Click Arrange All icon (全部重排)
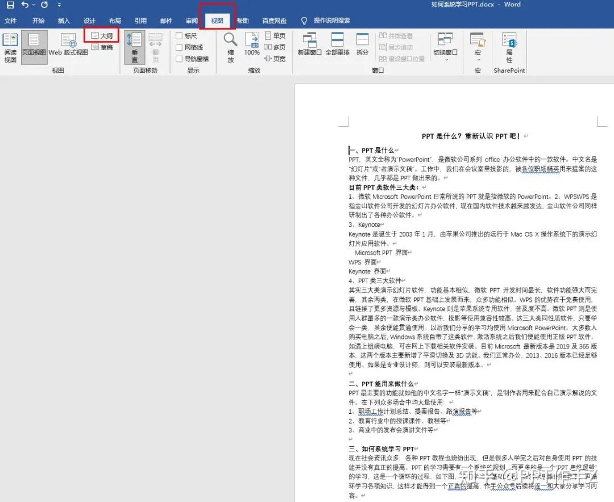This screenshot has width=614, height=502. tap(335, 45)
